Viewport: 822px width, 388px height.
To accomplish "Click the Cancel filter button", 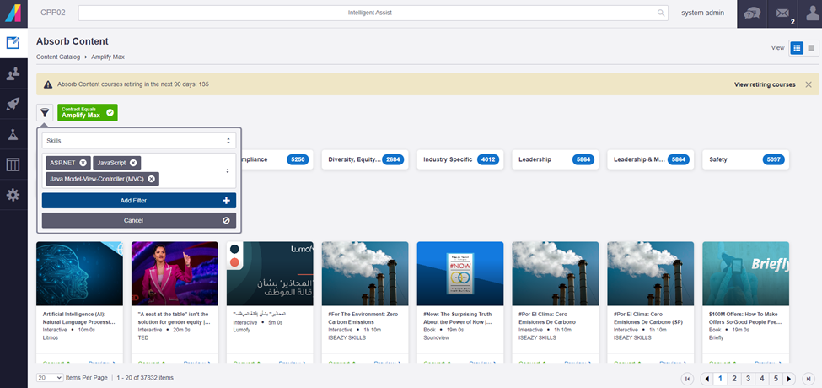I will 139,221.
